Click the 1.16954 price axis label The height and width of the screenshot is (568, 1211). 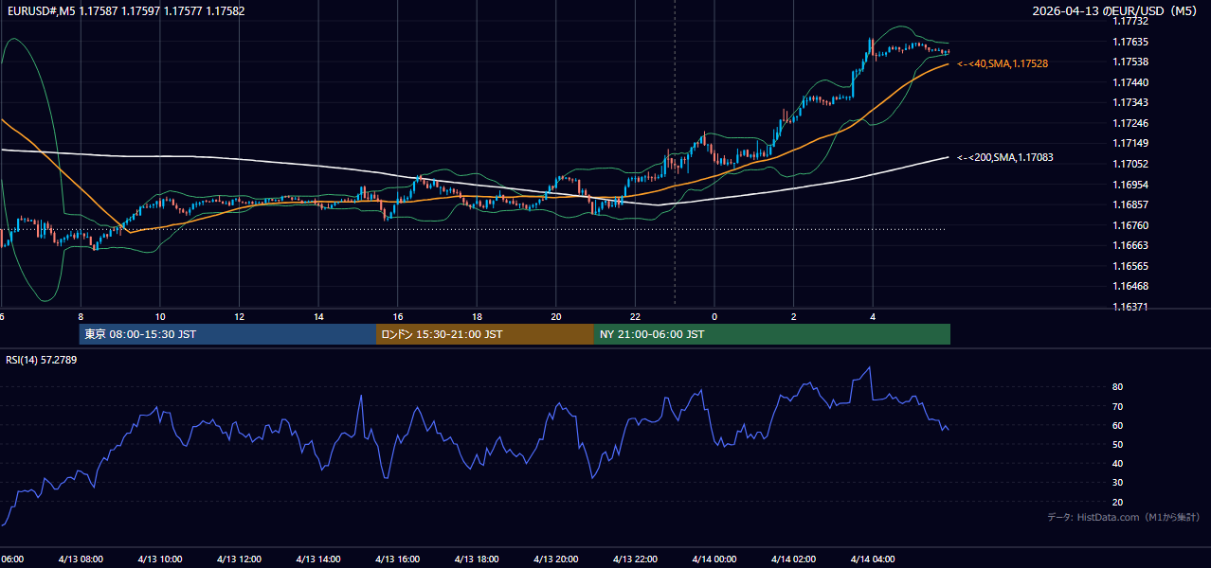click(x=1130, y=185)
